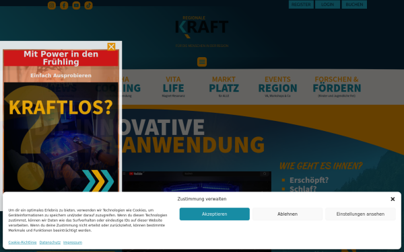Click the 'FÜR DIE MENSCHEN IN DER REGION' tagline
The height and width of the screenshot is (252, 404).
(202, 46)
